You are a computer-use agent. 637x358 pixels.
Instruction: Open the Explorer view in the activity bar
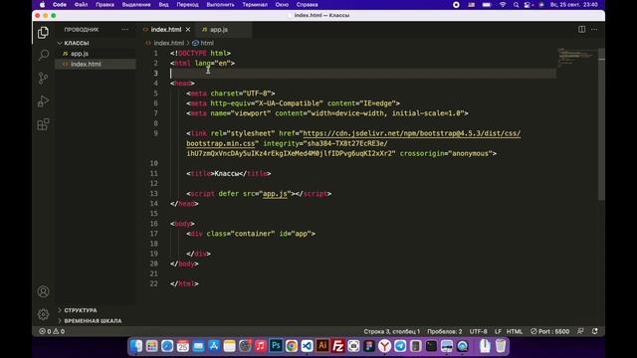pyautogui.click(x=43, y=33)
